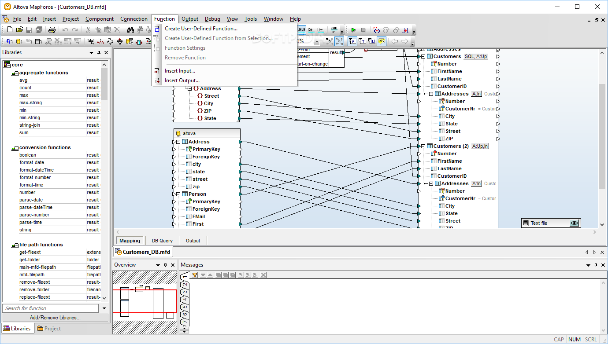This screenshot has height=344, width=608.
Task: Click the Search for function field
Action: 51,308
